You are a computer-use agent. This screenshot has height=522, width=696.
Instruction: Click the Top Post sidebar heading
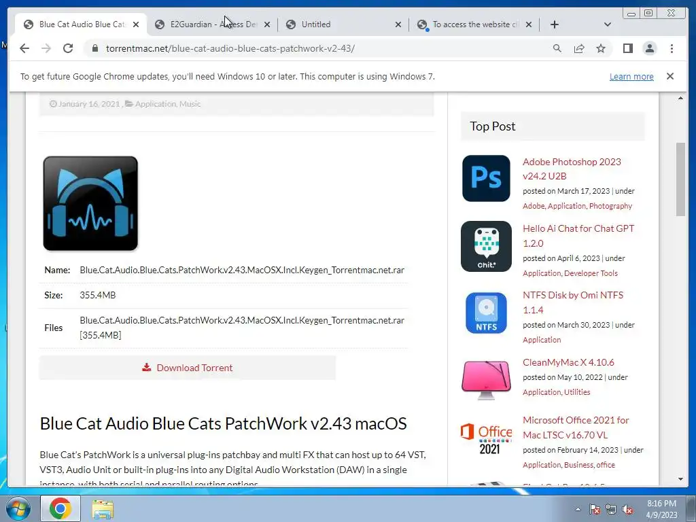(x=493, y=126)
